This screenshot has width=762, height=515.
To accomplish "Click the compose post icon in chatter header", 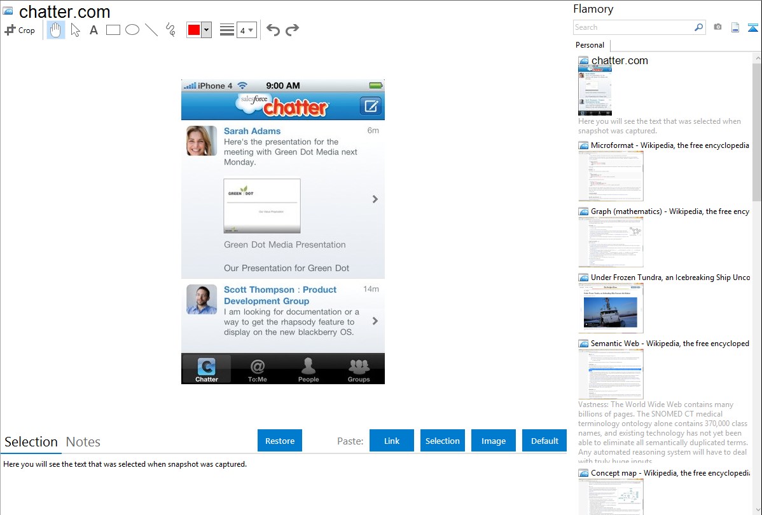I will point(371,106).
